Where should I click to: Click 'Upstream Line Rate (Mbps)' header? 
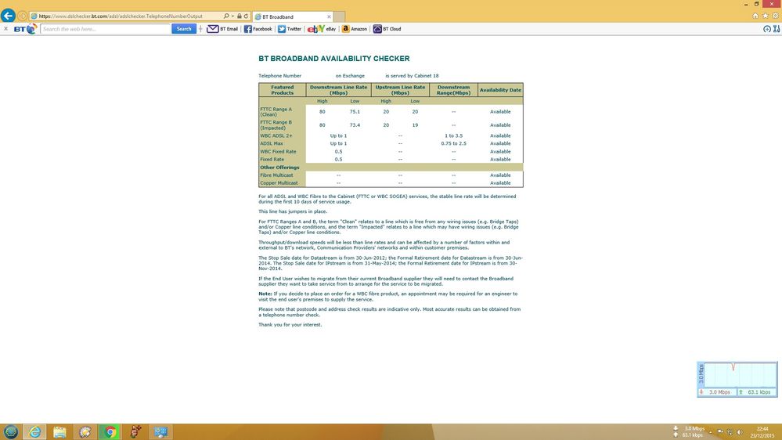pyautogui.click(x=400, y=90)
